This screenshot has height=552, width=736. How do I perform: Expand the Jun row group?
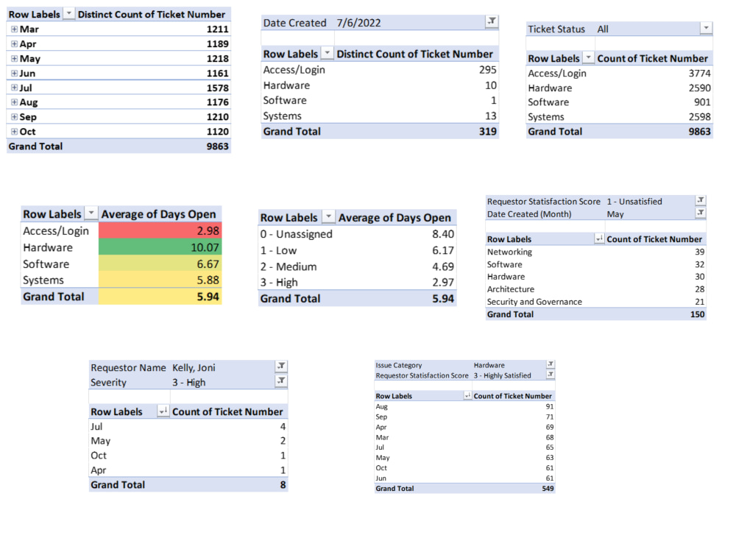point(14,73)
